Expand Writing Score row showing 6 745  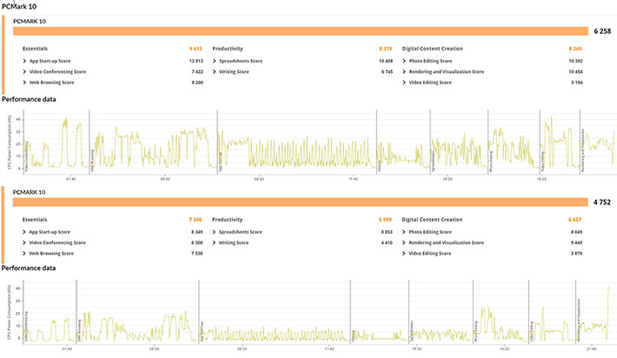[302, 71]
